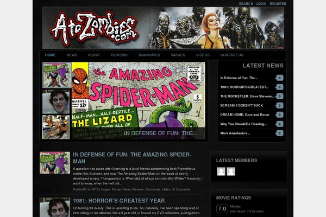Open the Reviews menu item
The image size is (326, 217).
[119, 55]
